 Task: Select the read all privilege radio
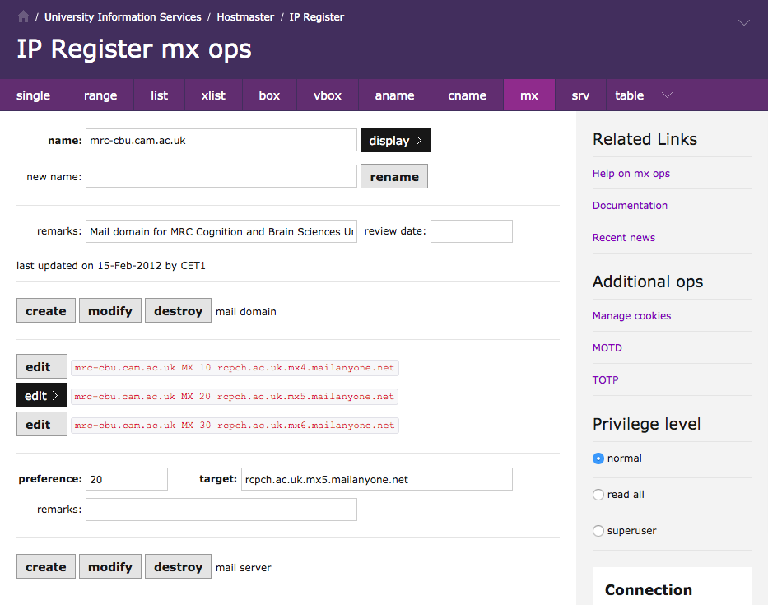click(598, 495)
